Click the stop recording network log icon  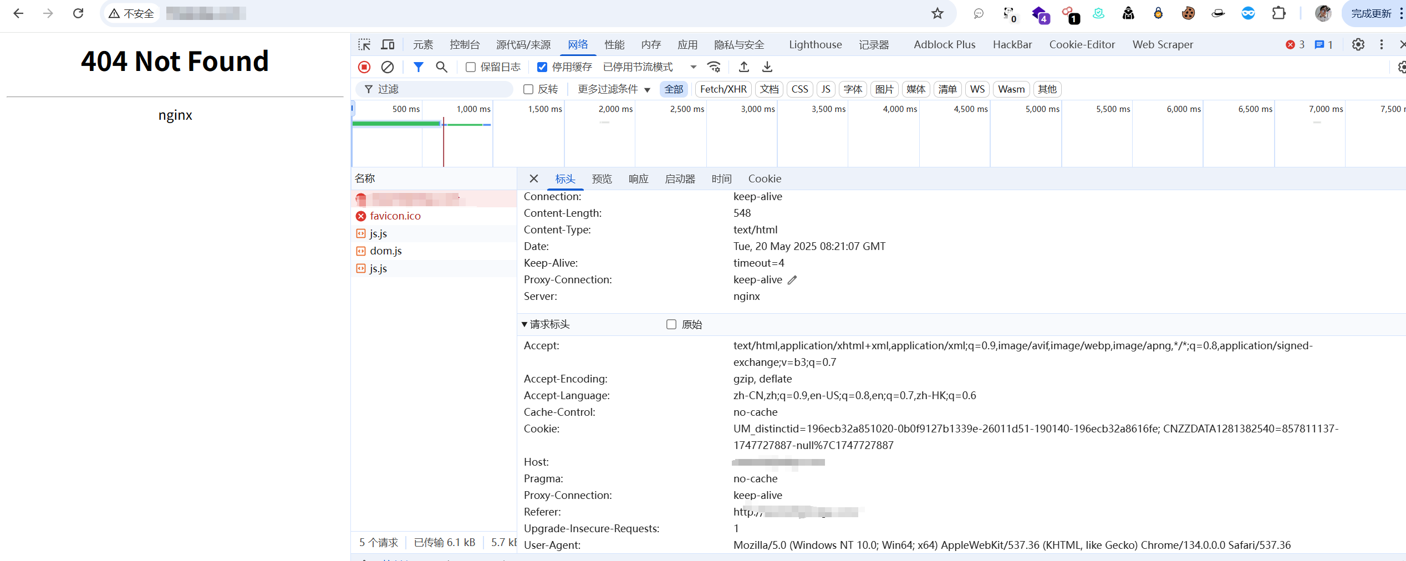pos(364,67)
